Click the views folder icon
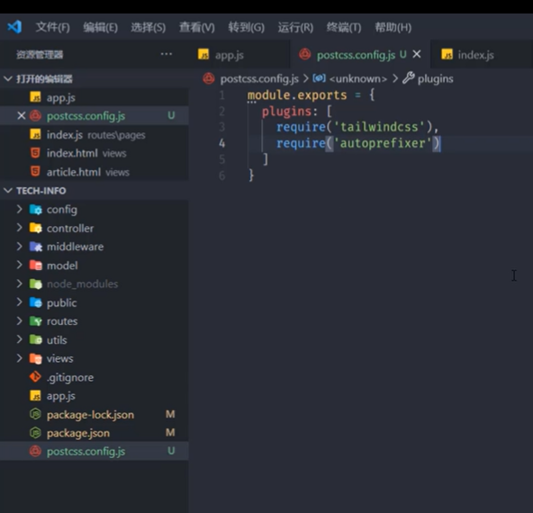Viewport: 533px width, 513px height. [36, 358]
